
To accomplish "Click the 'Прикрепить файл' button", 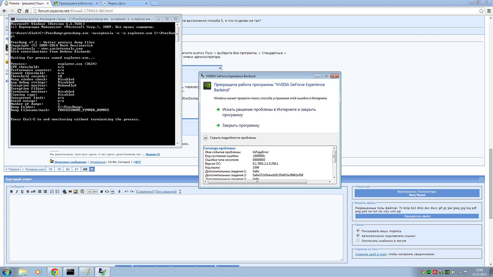I will coord(417,216).
